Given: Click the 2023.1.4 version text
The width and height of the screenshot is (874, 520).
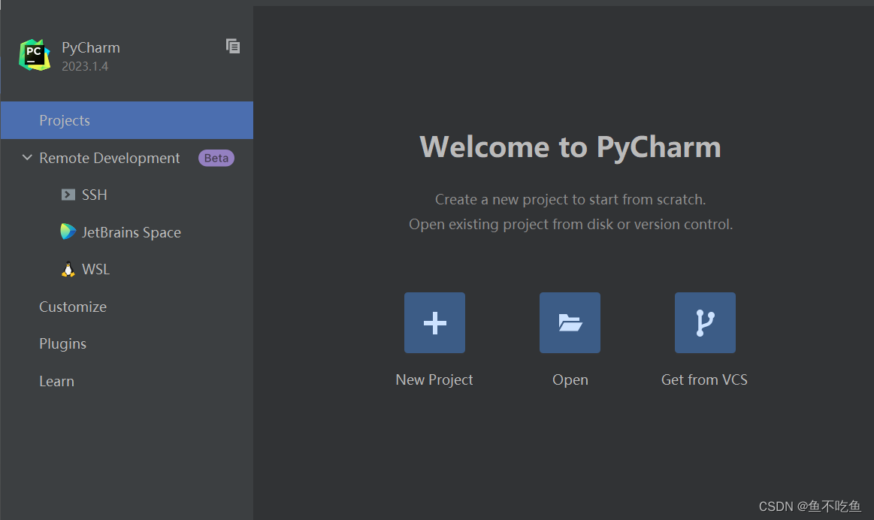Looking at the screenshot, I should 85,66.
